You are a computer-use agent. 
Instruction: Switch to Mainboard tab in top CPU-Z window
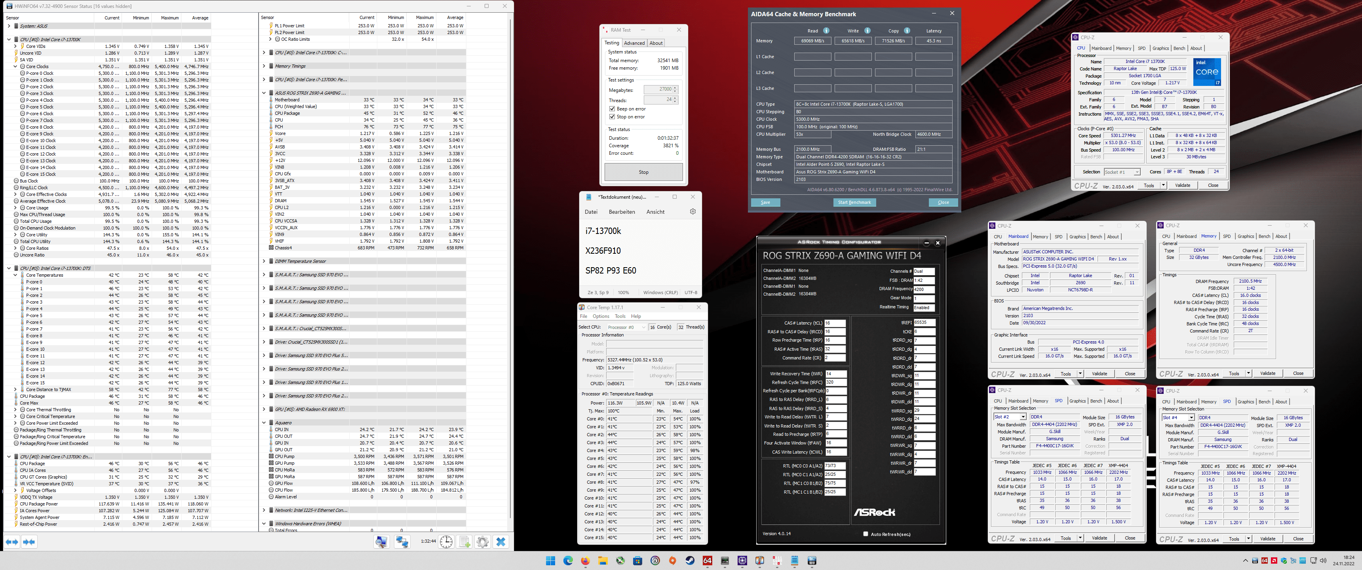tap(1101, 48)
